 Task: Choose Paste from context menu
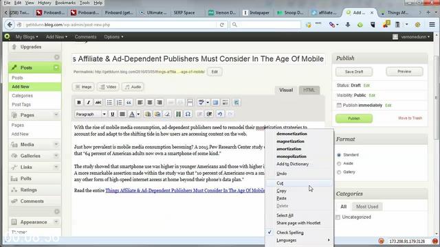300,198
